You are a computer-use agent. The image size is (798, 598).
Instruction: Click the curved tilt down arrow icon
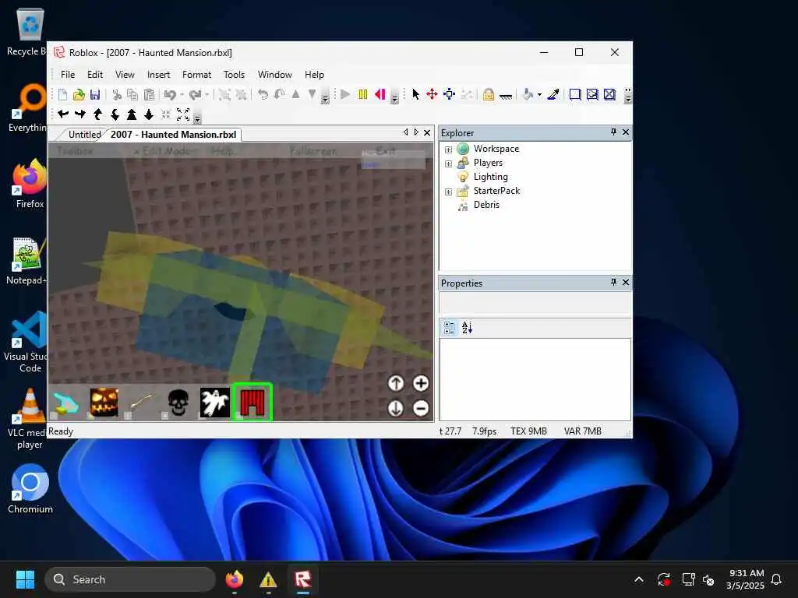point(115,114)
